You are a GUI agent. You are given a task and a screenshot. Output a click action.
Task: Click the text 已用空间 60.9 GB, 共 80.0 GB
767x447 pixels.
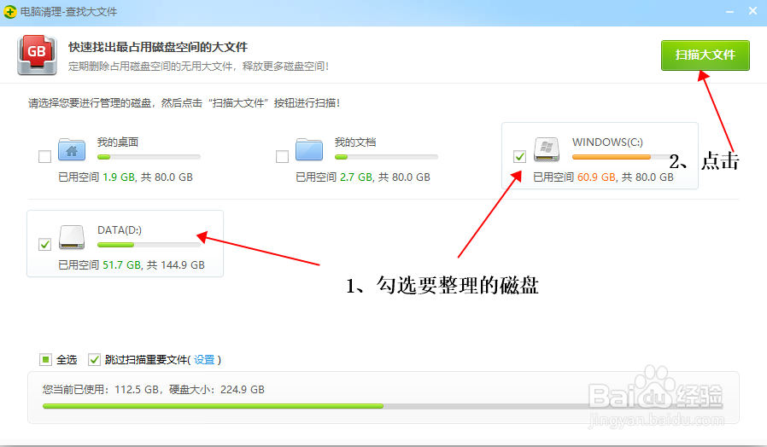coord(604,177)
